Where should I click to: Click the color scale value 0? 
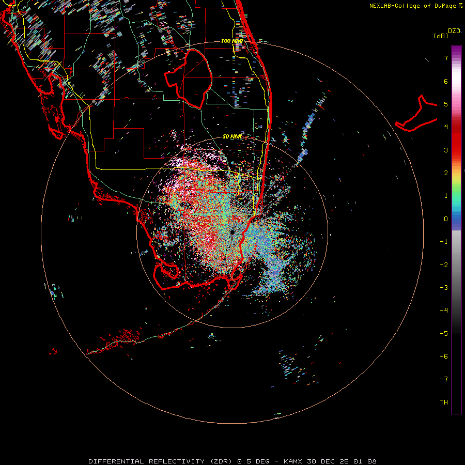pos(446,219)
